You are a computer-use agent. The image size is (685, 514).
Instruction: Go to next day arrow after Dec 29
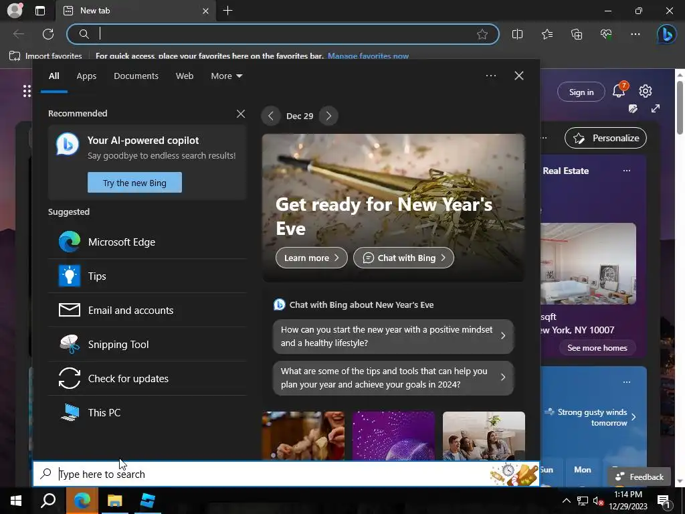(x=328, y=116)
